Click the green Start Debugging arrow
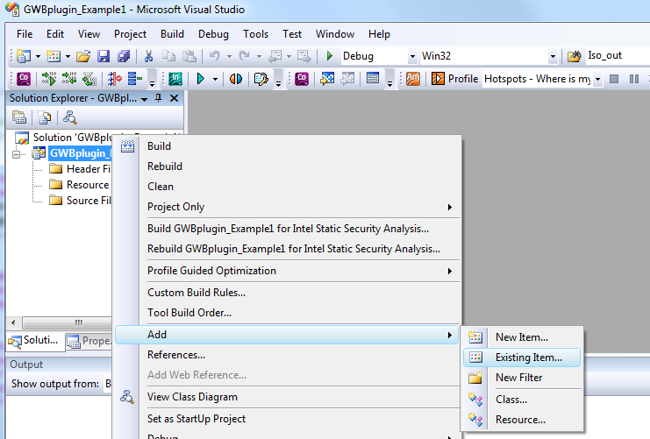Viewport: 650px width, 439px height. (330, 55)
